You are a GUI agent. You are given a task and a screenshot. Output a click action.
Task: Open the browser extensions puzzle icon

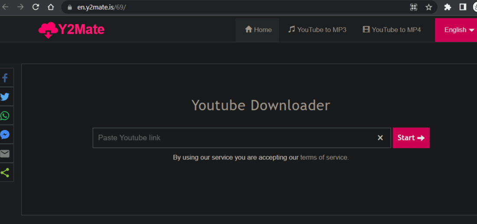[448, 7]
